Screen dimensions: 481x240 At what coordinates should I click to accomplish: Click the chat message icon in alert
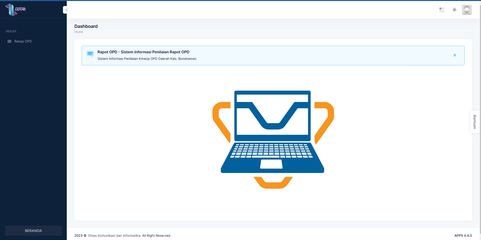pyautogui.click(x=90, y=54)
